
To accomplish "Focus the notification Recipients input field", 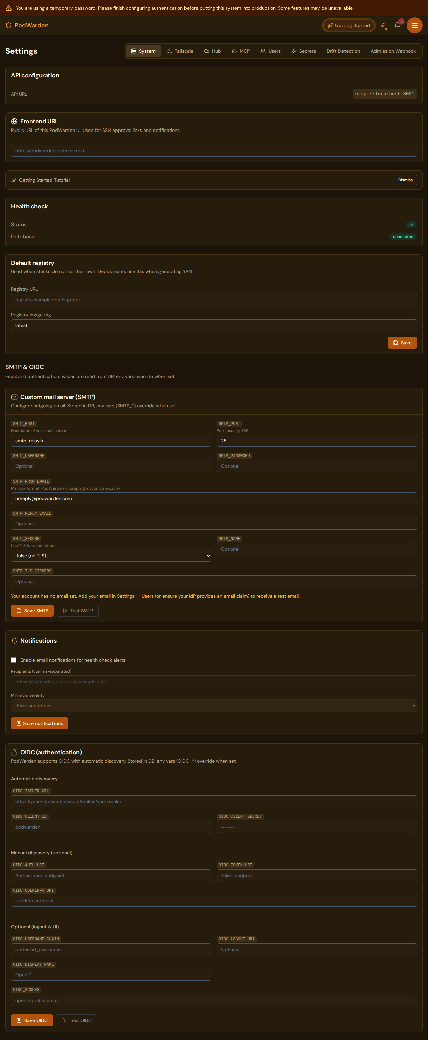I will [x=214, y=682].
